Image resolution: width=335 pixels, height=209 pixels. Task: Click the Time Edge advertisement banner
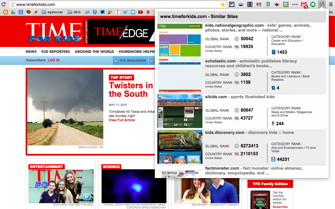[121, 32]
